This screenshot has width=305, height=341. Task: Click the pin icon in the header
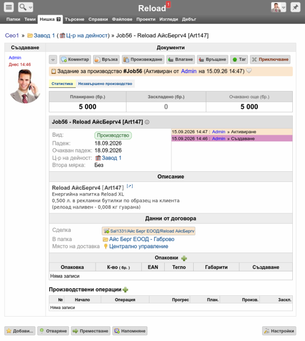(x=295, y=7)
